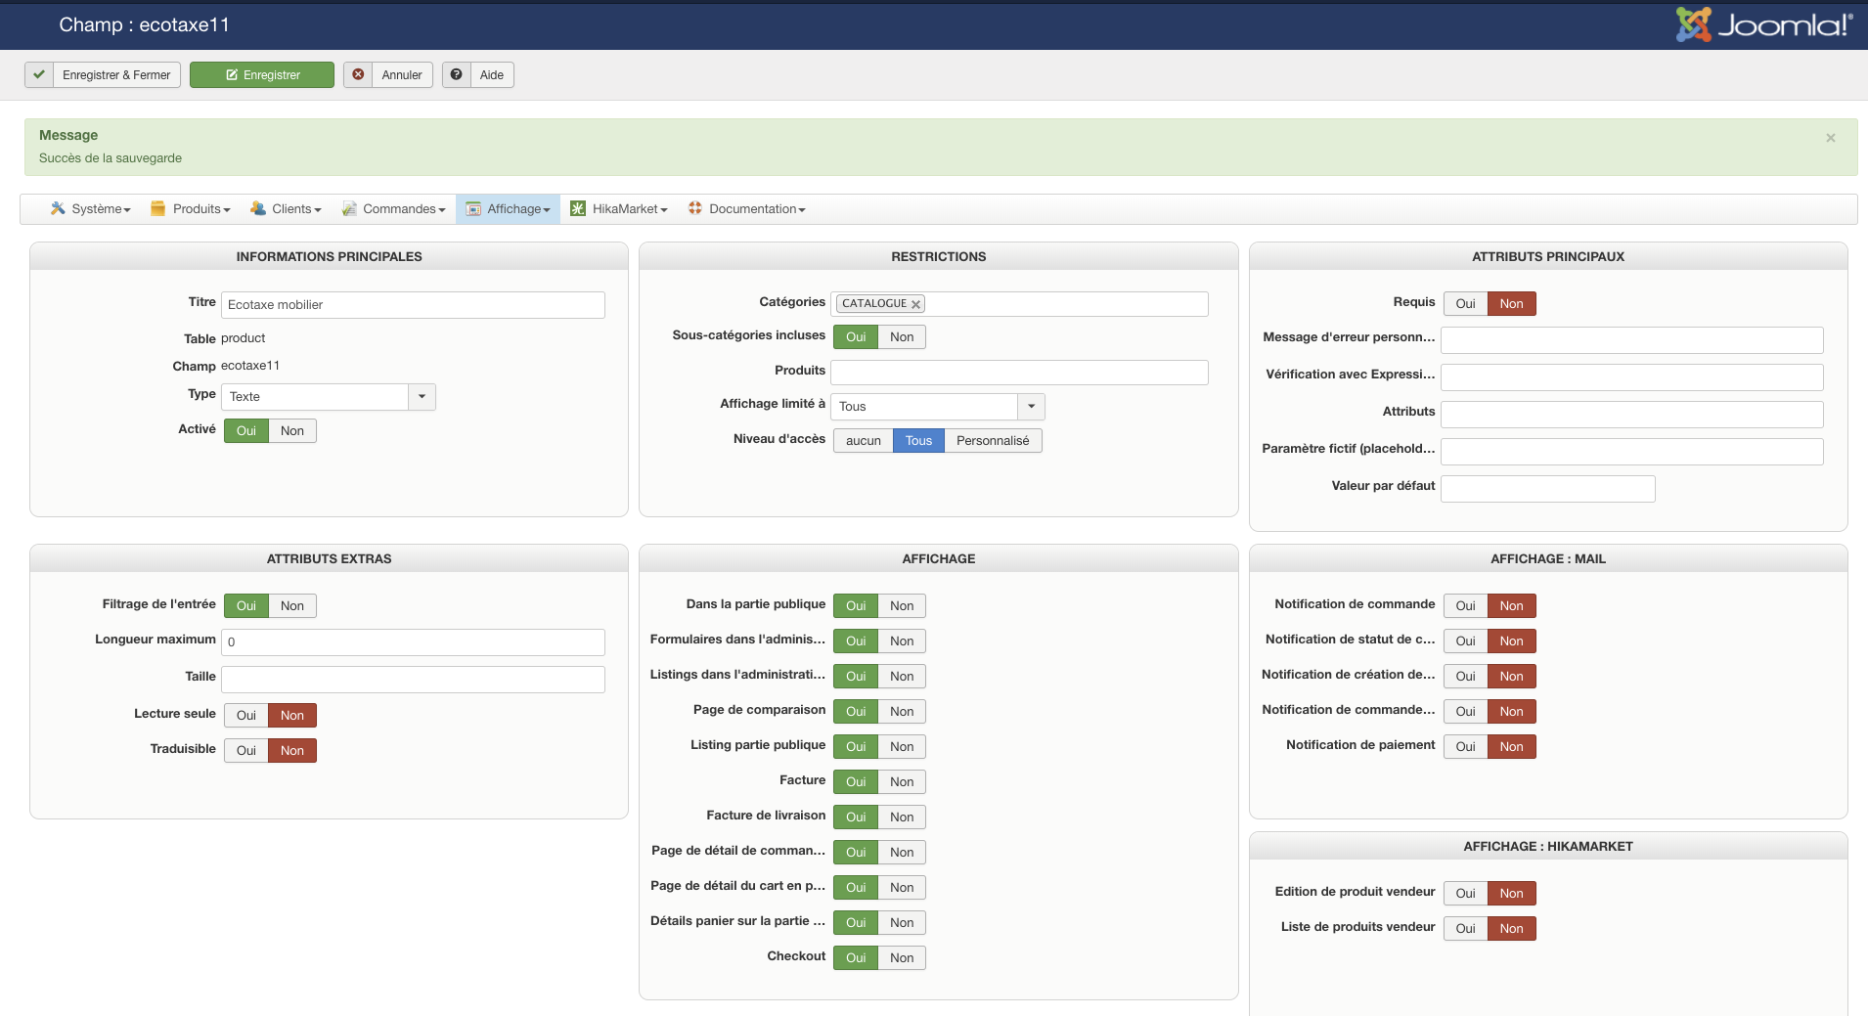Click the Paramètre fictif placeholder field
Viewport: 1868px width, 1016px height.
[x=1631, y=452]
